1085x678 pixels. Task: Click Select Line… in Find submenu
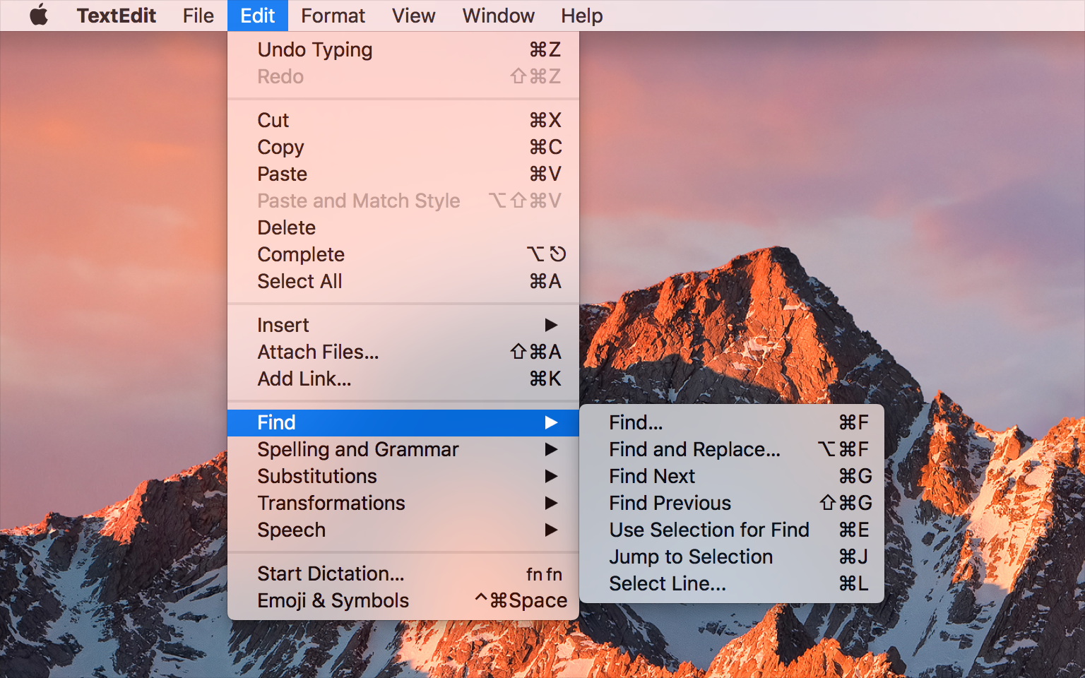668,583
